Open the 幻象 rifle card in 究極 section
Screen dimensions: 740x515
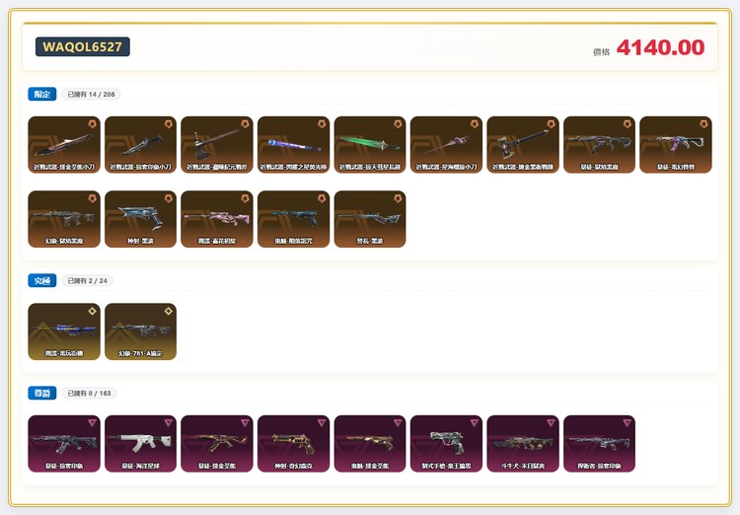[140, 331]
